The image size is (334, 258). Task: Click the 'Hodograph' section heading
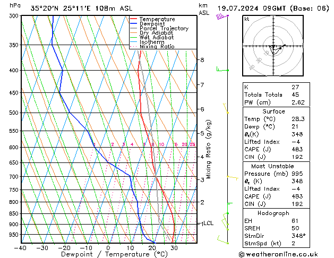click(273, 213)
